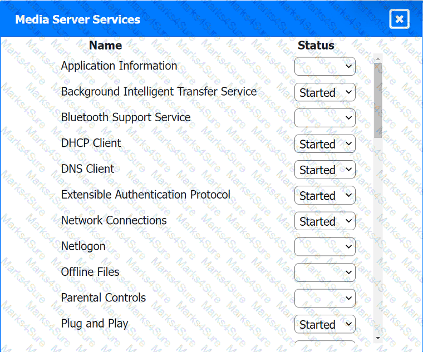Expand Bluetooth Support Service status dropdown
Image resolution: width=423 pixels, height=352 pixels.
[x=324, y=118]
